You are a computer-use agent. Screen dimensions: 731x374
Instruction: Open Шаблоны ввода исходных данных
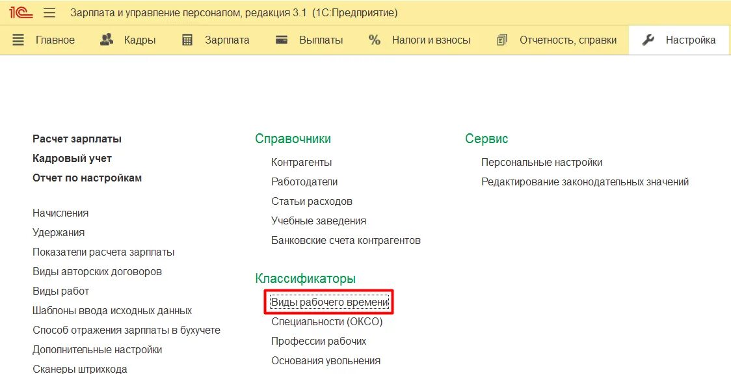[x=113, y=310]
